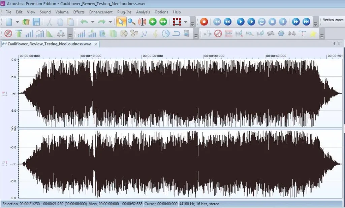Expand the edit toolbar overflow options

click(x=192, y=24)
